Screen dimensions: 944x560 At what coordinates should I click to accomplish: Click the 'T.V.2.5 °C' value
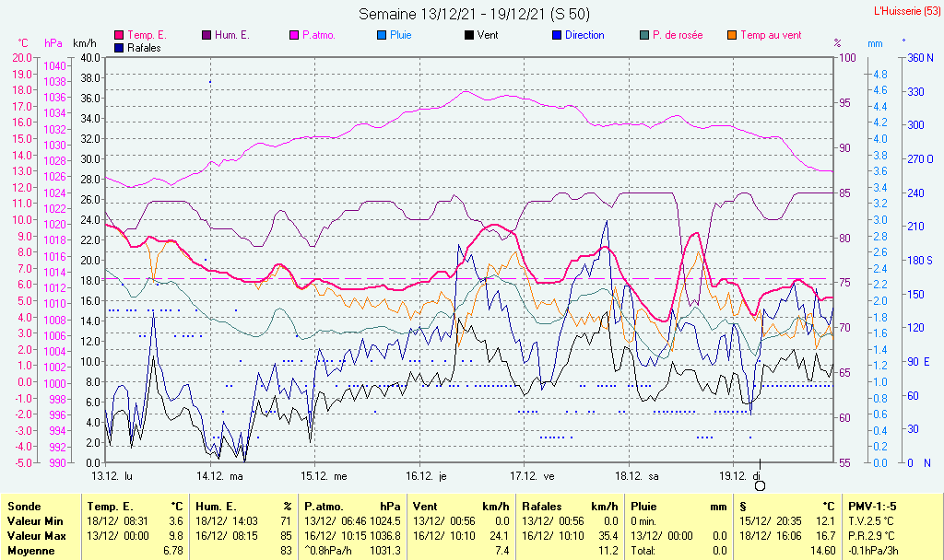(x=871, y=521)
